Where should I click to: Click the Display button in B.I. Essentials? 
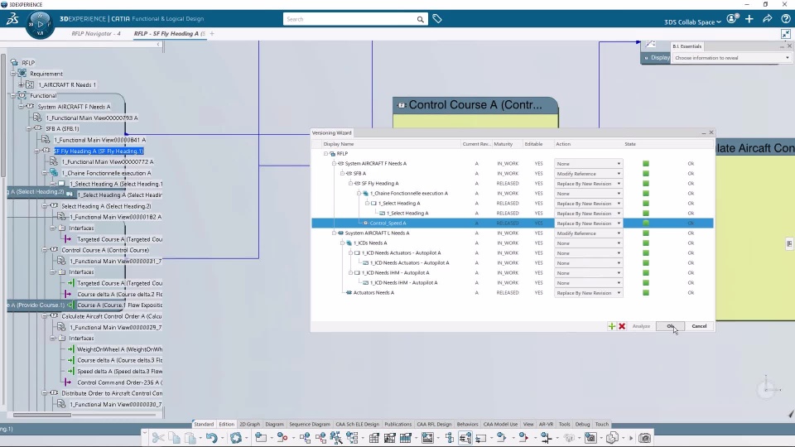(656, 58)
